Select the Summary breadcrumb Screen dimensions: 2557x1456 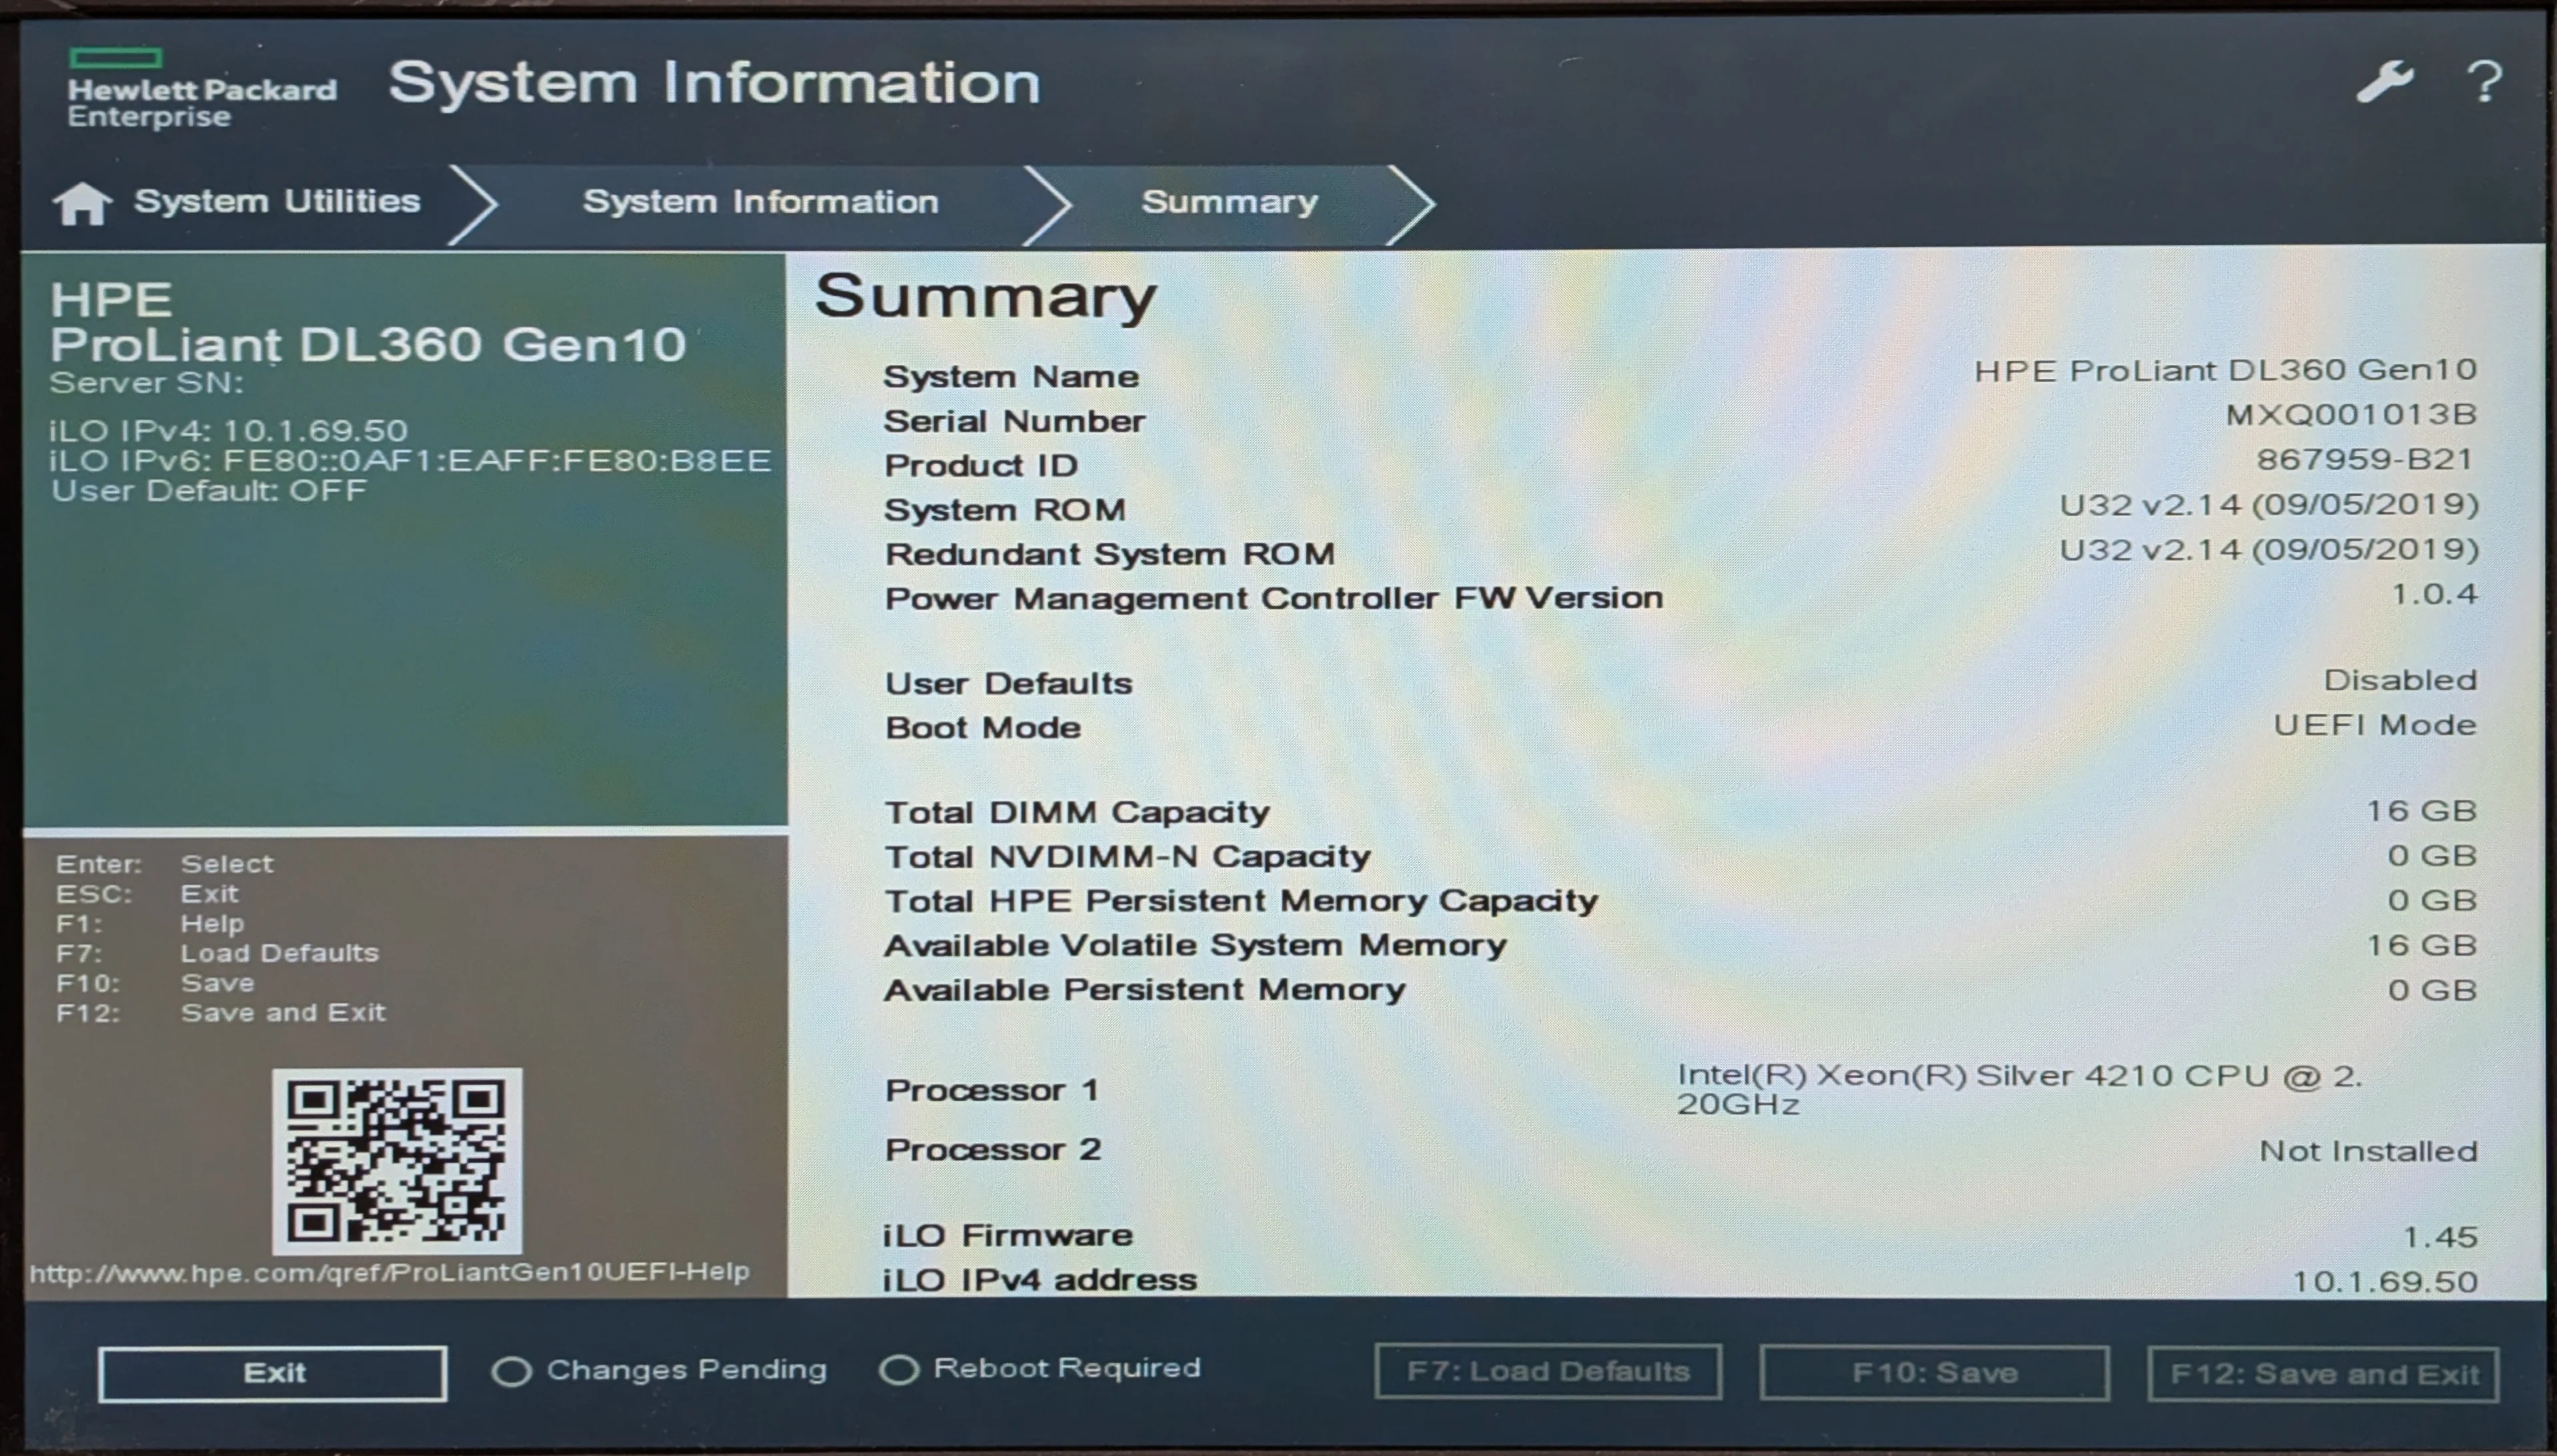point(1229,202)
